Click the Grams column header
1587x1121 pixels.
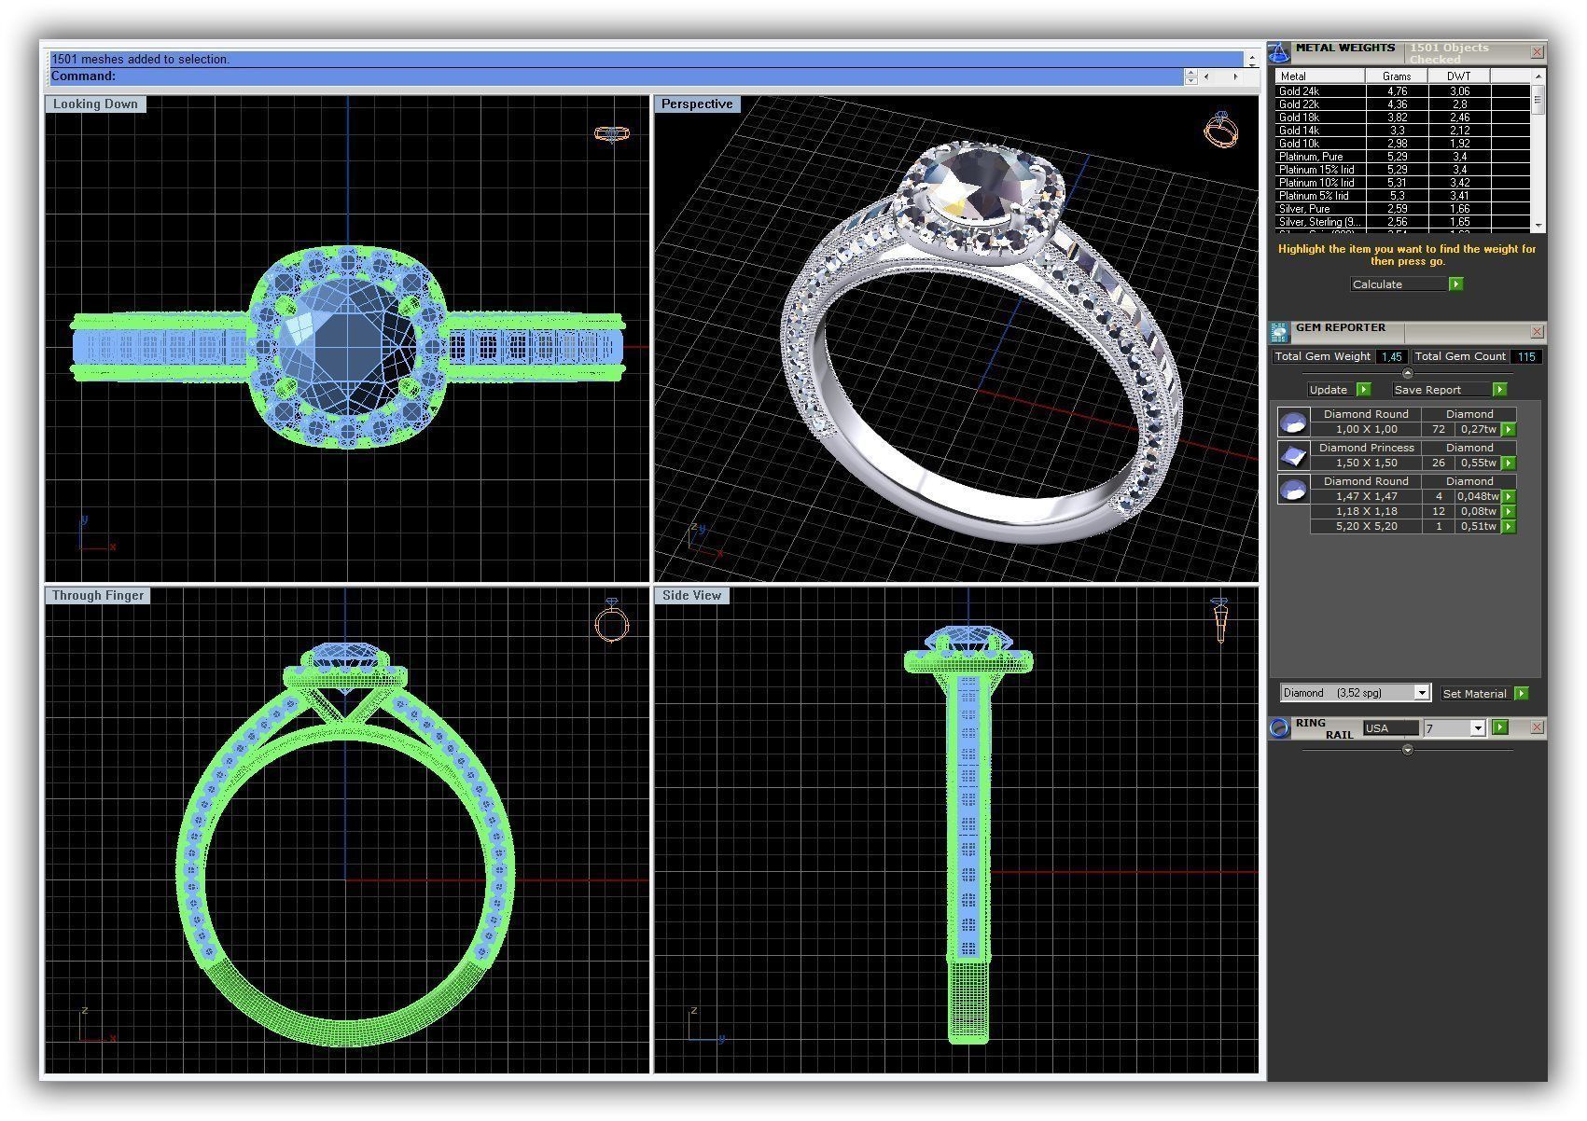1397,76
